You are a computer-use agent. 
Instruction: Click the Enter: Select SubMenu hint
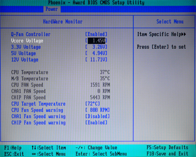[101, 154]
